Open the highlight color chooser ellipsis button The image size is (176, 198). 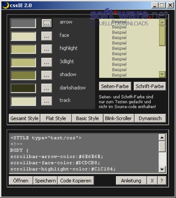47,49
